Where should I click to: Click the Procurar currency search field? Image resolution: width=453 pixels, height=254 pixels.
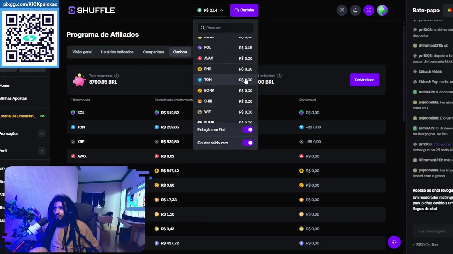[x=225, y=28]
